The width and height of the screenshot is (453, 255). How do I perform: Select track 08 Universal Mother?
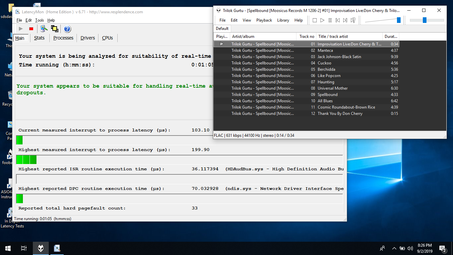[x=306, y=88]
